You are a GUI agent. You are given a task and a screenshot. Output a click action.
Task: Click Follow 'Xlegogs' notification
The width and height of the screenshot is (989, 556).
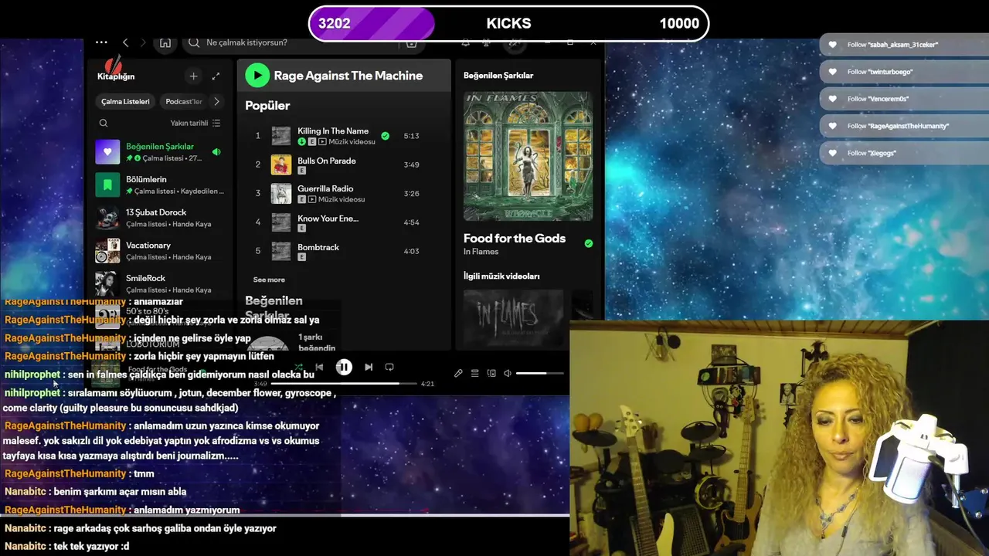pyautogui.click(x=904, y=153)
